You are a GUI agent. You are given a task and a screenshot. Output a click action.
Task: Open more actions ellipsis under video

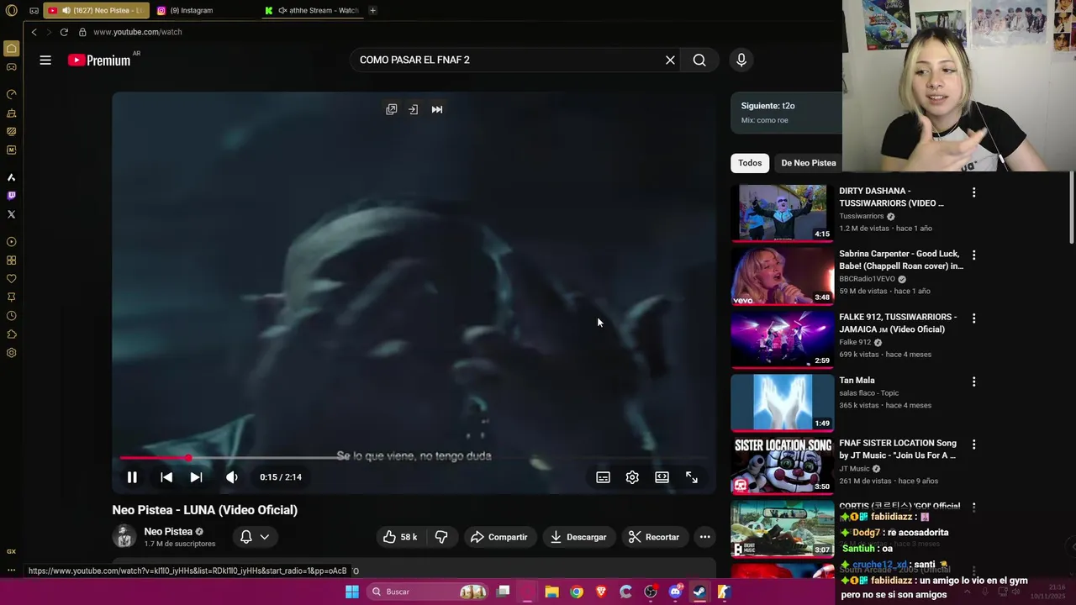point(704,537)
